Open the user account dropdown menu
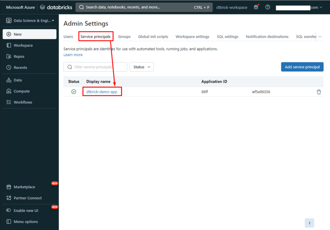330x230 pixels. tap(299, 8)
